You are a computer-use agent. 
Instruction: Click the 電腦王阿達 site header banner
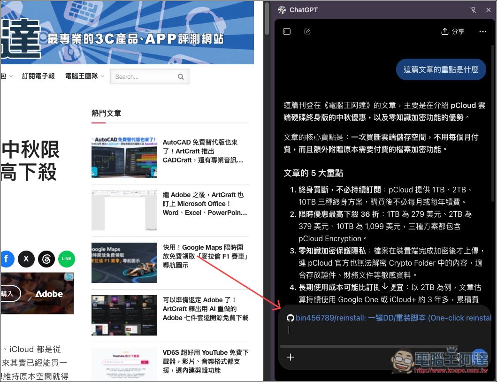click(127, 32)
